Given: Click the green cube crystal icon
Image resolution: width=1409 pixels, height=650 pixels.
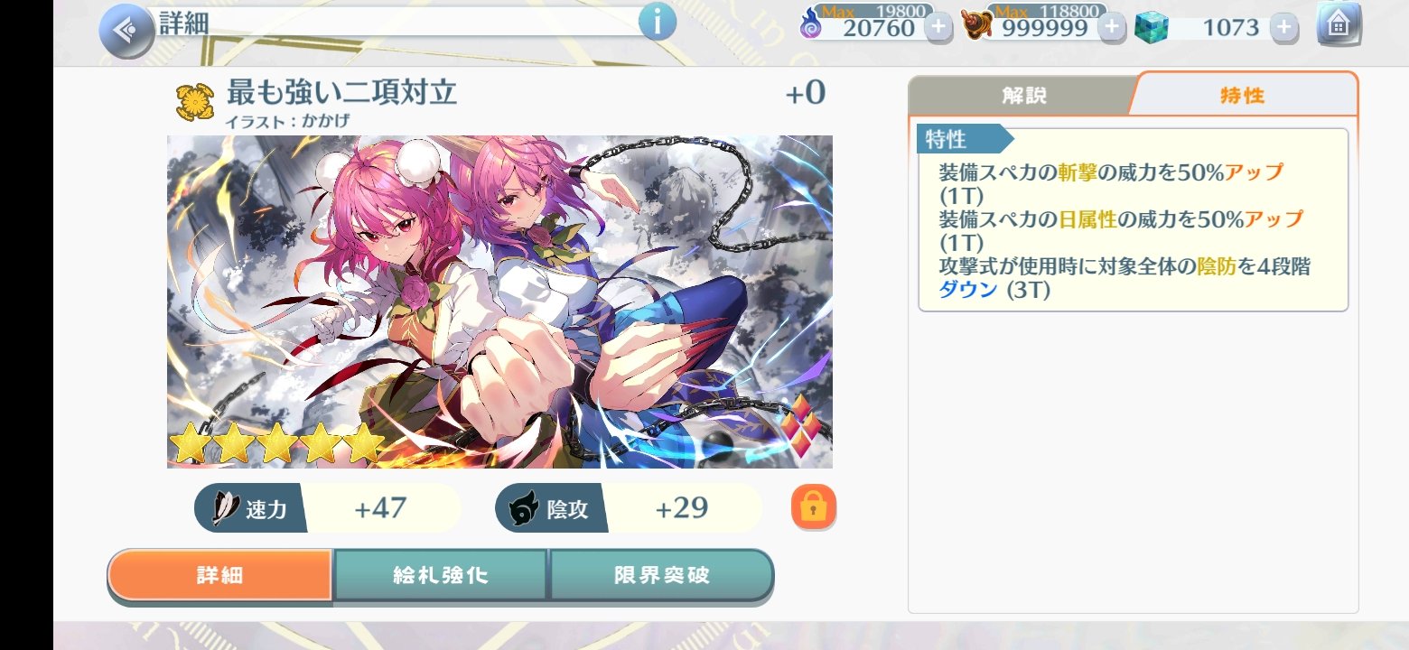Looking at the screenshot, I should [1152, 26].
